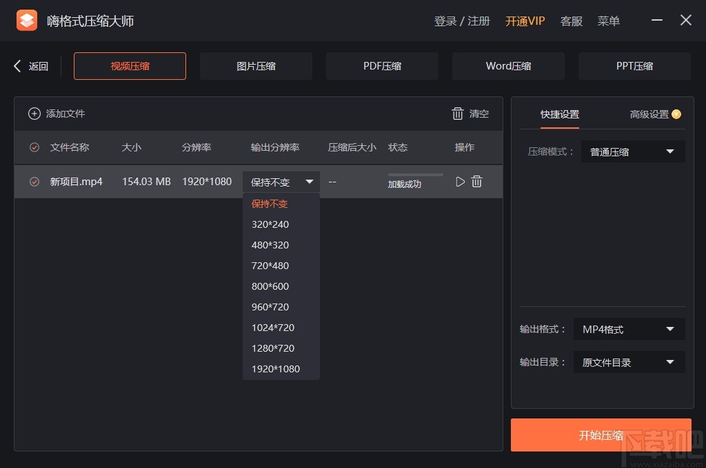The width and height of the screenshot is (706, 468).
Task: Switch to the 高级设置 tab
Action: pos(648,115)
